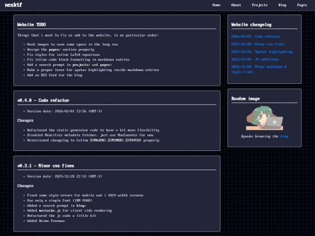
Task: Open changelog link 'Syntax highlighting'
Action: (262, 52)
